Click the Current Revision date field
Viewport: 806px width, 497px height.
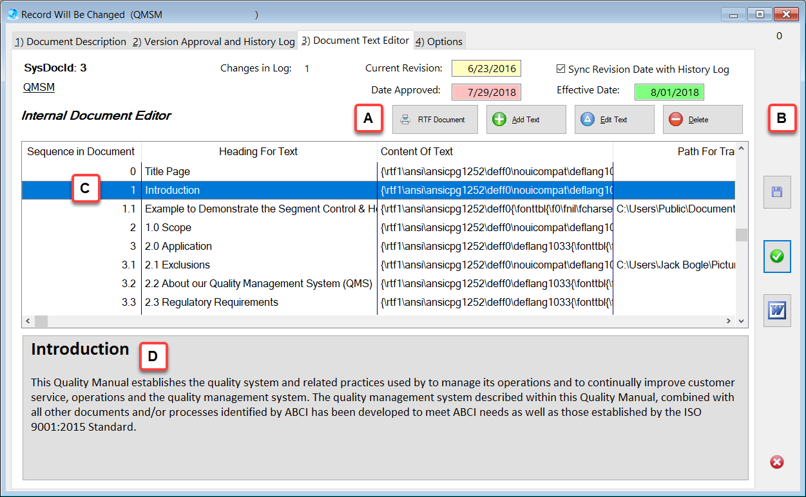click(x=486, y=68)
